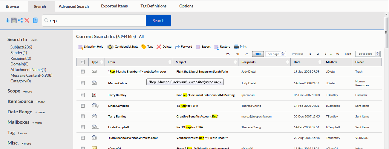This screenshot has width=389, height=149.
Task: Open the Tag Definitions tab
Action: 154,6
